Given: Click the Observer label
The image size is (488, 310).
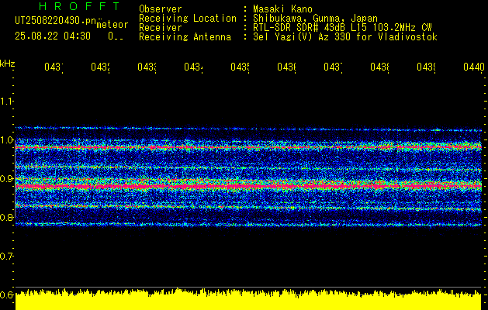Looking at the screenshot, I should 161,9.
